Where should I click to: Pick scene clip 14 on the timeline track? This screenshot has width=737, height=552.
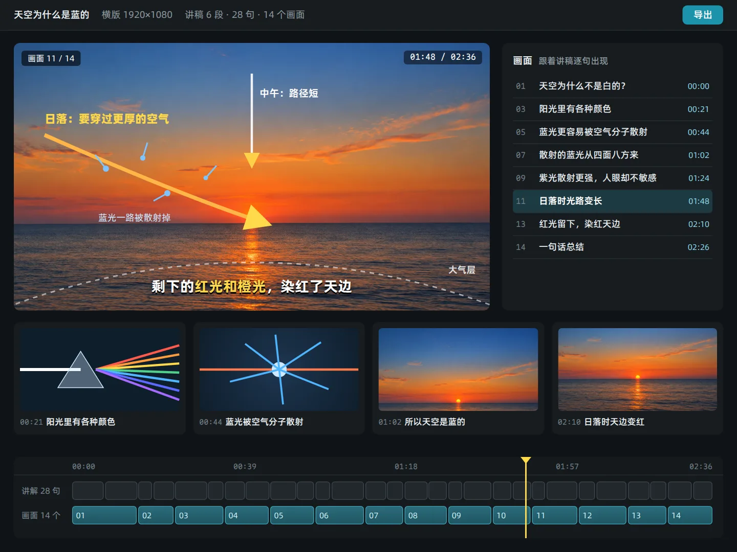(690, 515)
